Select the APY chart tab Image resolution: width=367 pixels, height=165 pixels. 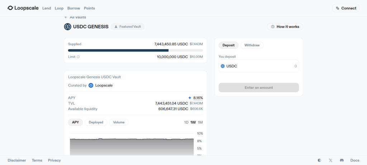pos(75,122)
